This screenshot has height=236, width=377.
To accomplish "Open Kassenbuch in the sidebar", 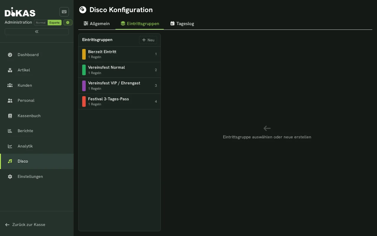I will (37, 116).
